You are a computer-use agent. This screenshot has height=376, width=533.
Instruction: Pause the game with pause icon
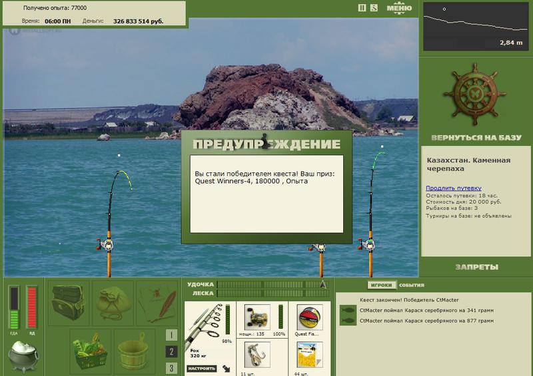pyautogui.click(x=362, y=8)
